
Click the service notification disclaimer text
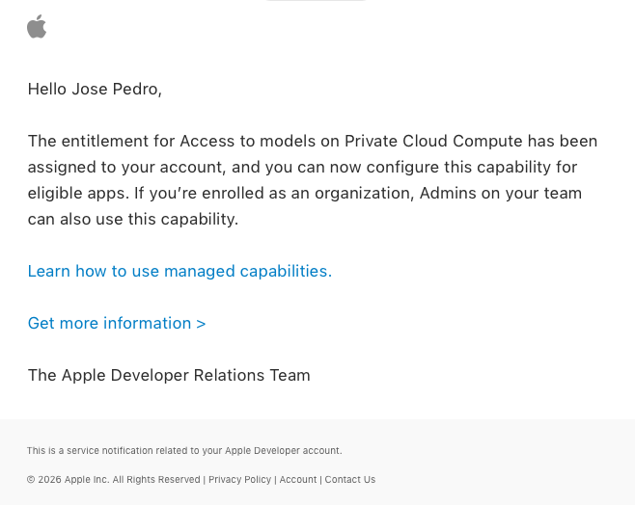point(184,450)
